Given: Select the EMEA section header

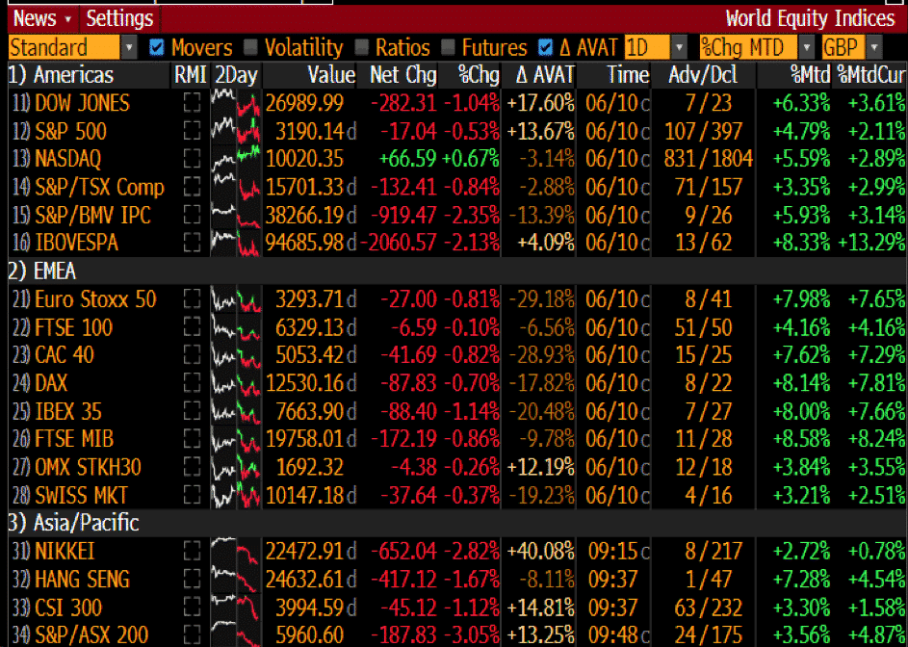Looking at the screenshot, I should (41, 272).
